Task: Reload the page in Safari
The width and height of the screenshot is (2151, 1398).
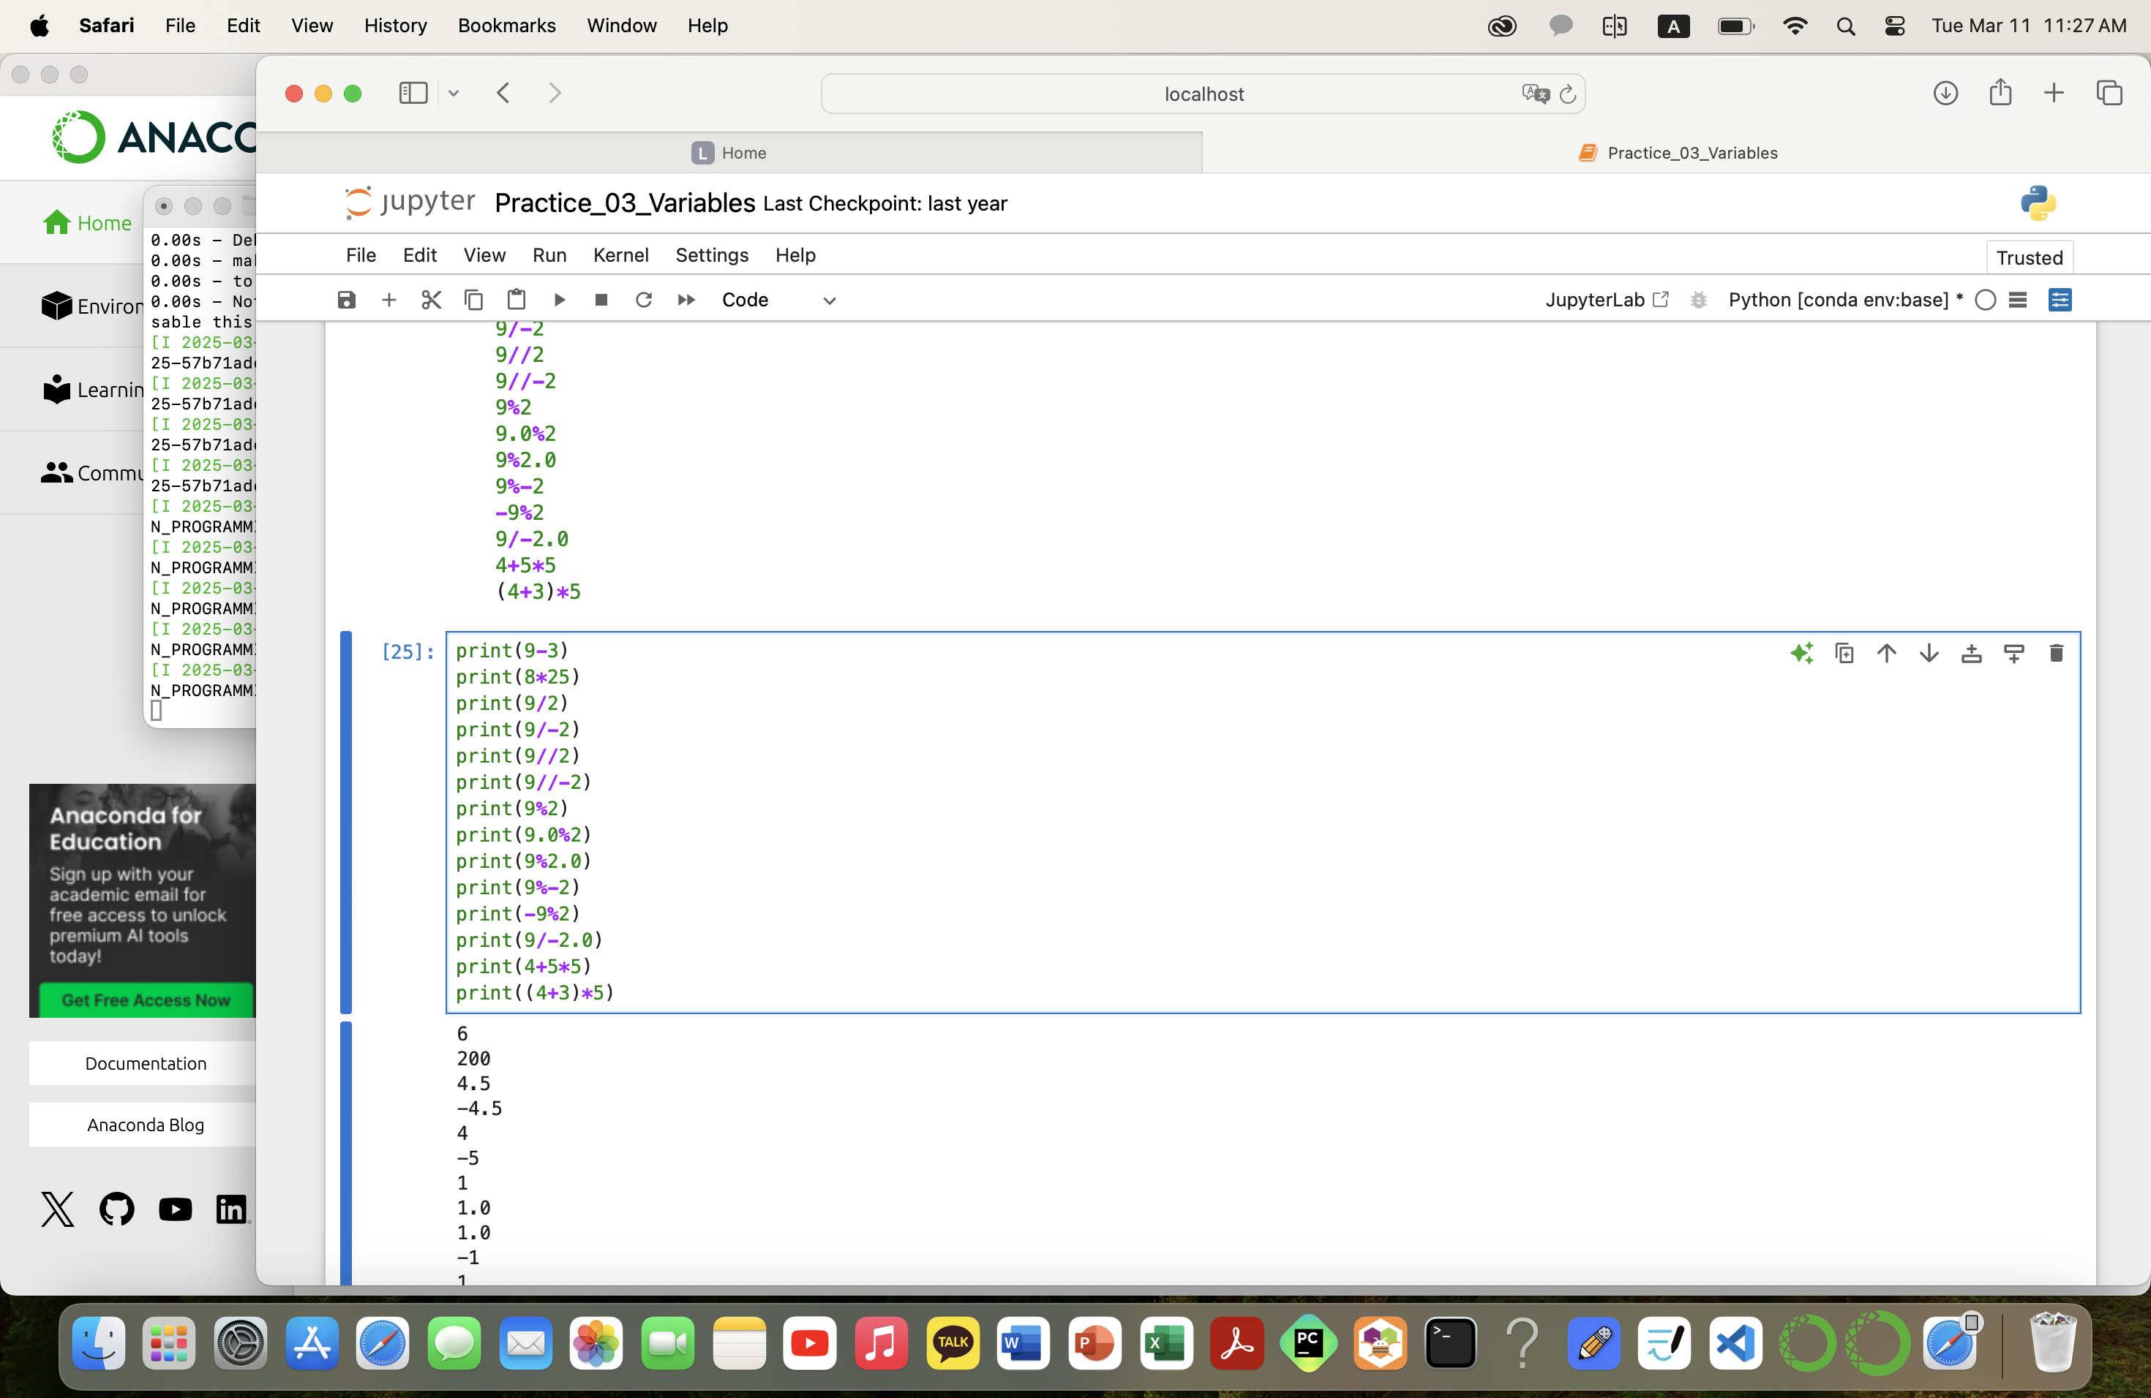Action: coord(1568,94)
